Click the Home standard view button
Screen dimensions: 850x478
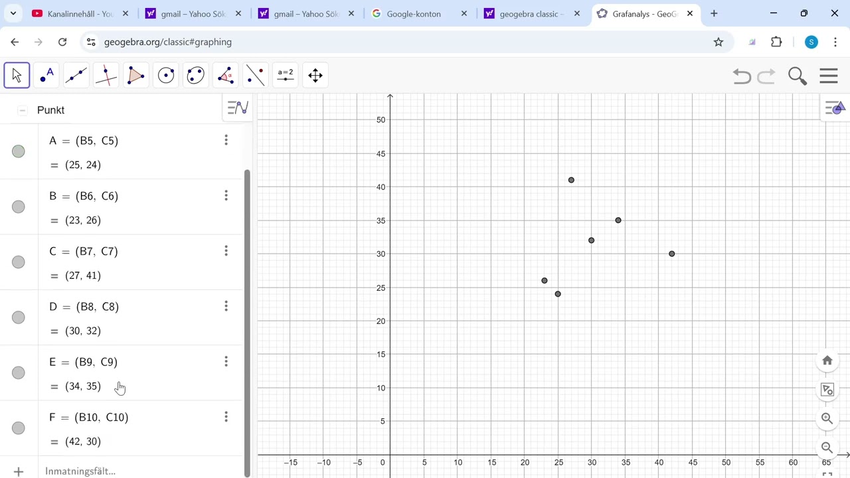click(827, 360)
